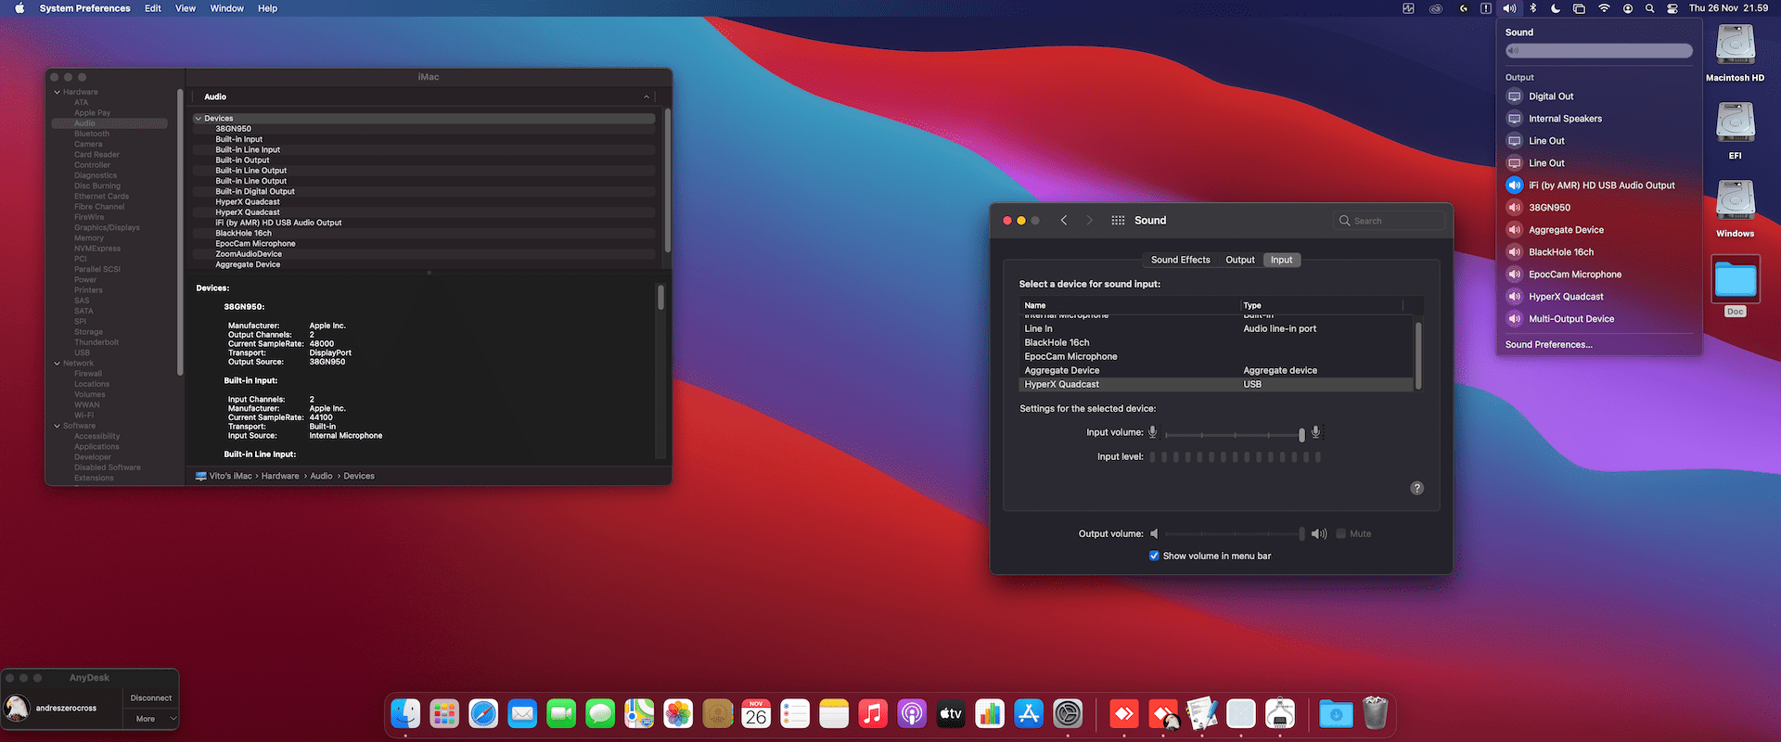The height and width of the screenshot is (742, 1781).
Task: Collapse the Hardware tree section
Action: tap(57, 92)
